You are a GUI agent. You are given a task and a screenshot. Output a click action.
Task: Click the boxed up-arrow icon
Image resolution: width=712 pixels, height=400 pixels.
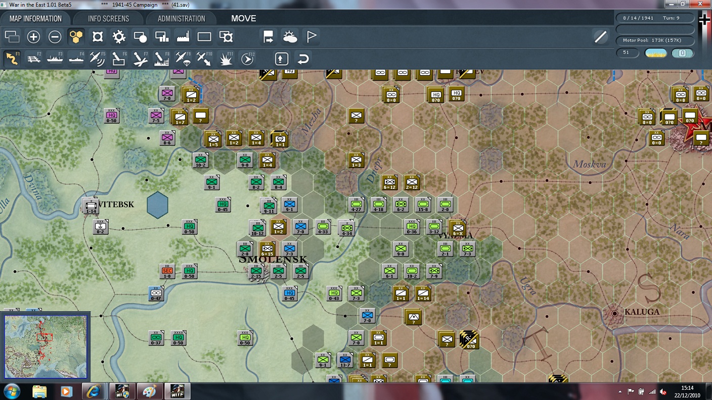(282, 59)
